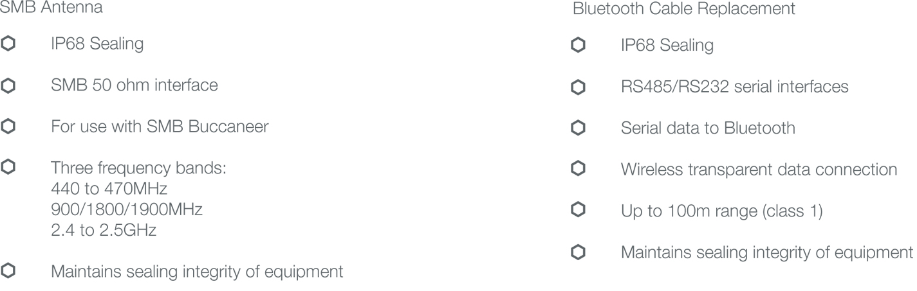
Task: Click the 900/1800/1900MHz text line
Action: [127, 210]
